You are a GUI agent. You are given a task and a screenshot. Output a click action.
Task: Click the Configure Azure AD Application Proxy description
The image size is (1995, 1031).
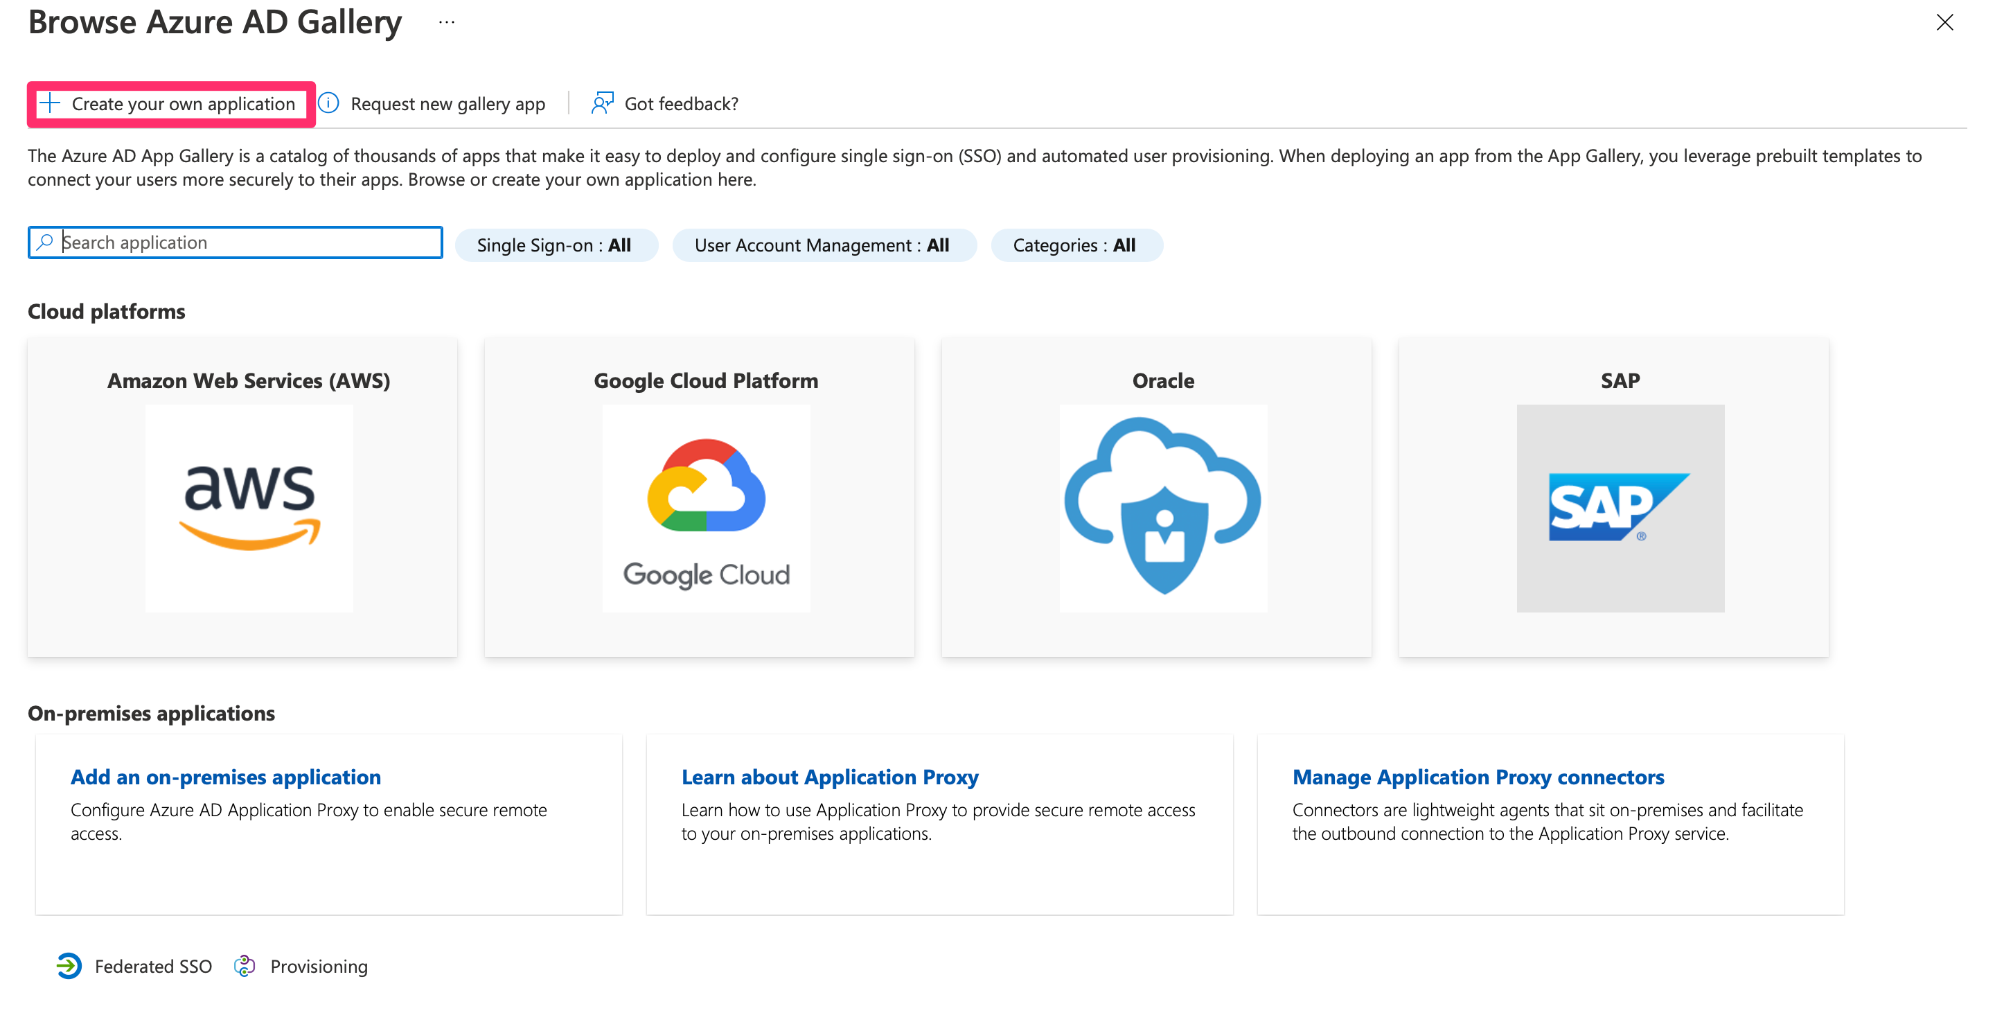(309, 822)
